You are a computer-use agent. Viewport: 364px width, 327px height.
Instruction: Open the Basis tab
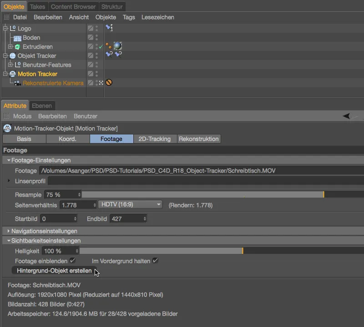point(24,139)
